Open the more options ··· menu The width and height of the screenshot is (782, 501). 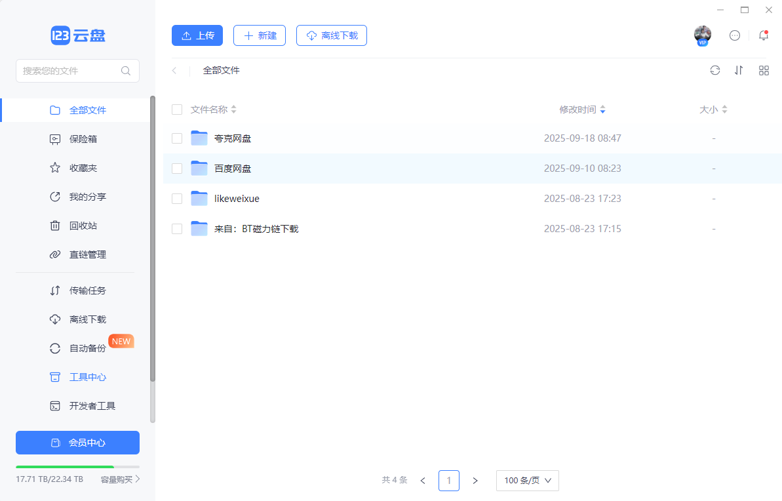click(x=734, y=35)
